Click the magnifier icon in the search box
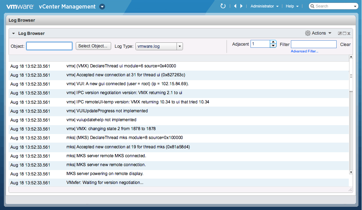This screenshot has height=210, width=362. click(x=312, y=6)
